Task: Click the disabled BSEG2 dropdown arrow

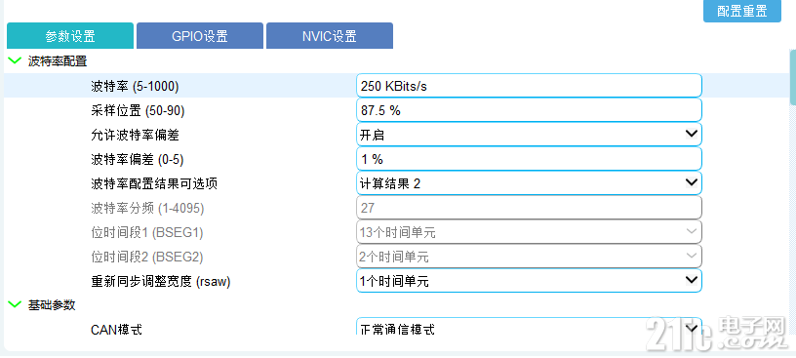Action: [692, 256]
